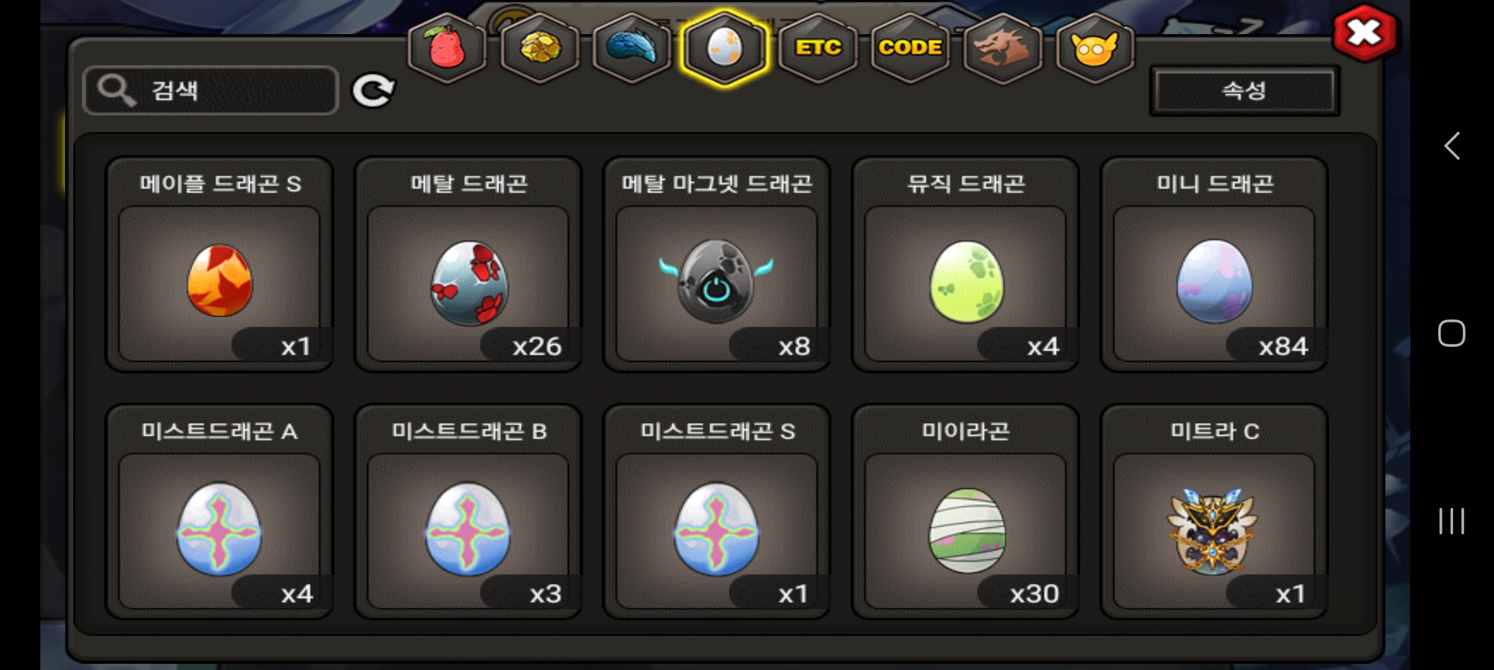This screenshot has height=670, width=1494.
Task: Select the 미니 드래곤 egg x84
Action: (x=1214, y=264)
